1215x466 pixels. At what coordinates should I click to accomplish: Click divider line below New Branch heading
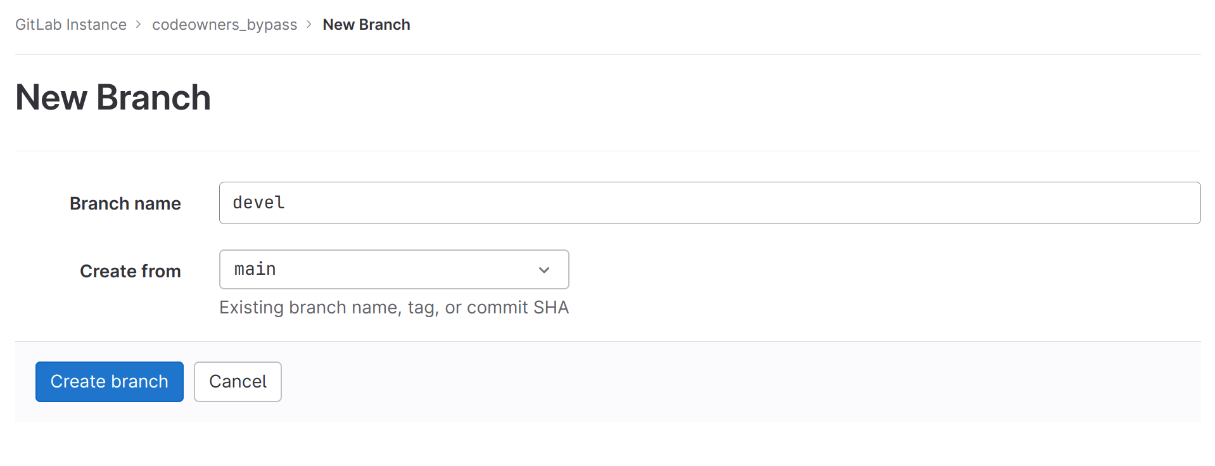608,151
